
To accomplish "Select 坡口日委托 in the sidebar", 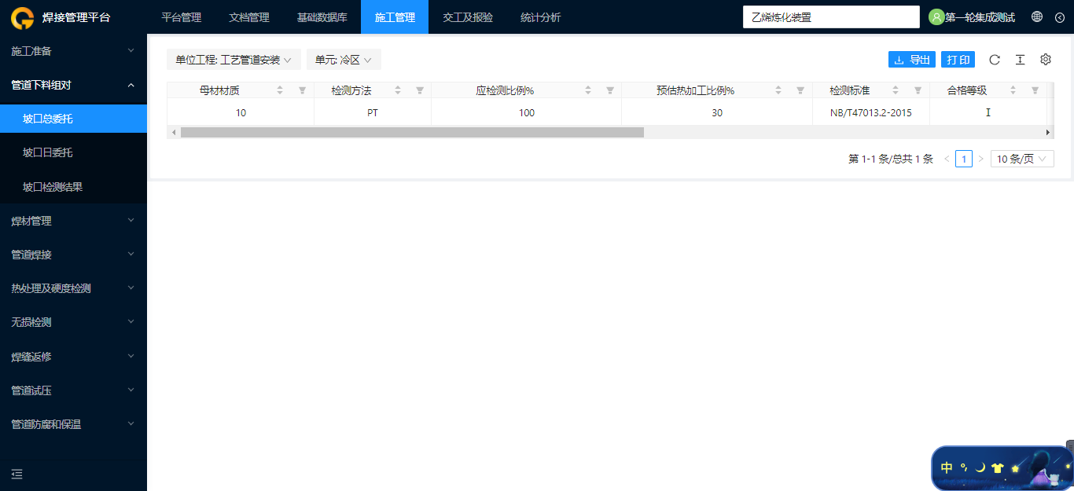I will tap(73, 152).
